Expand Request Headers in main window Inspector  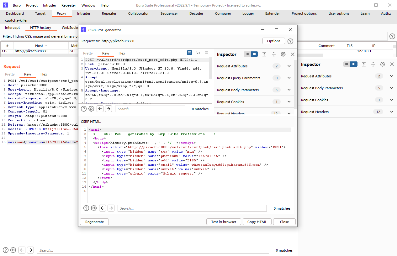(x=392, y=112)
